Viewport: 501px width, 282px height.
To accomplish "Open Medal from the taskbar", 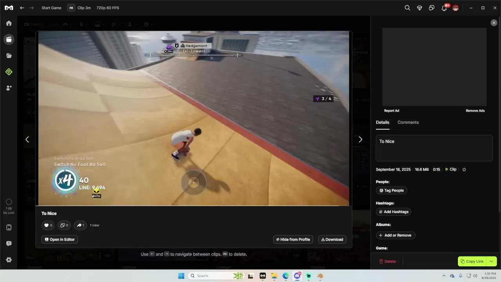I will pyautogui.click(x=263, y=276).
